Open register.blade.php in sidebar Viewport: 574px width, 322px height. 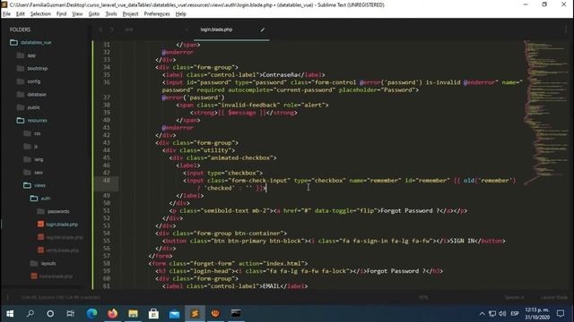click(65, 237)
